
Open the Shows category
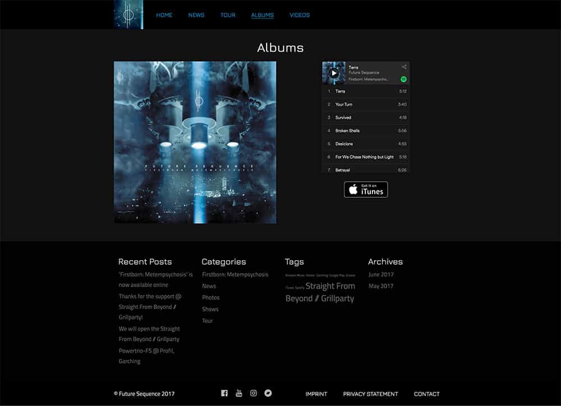click(x=210, y=309)
